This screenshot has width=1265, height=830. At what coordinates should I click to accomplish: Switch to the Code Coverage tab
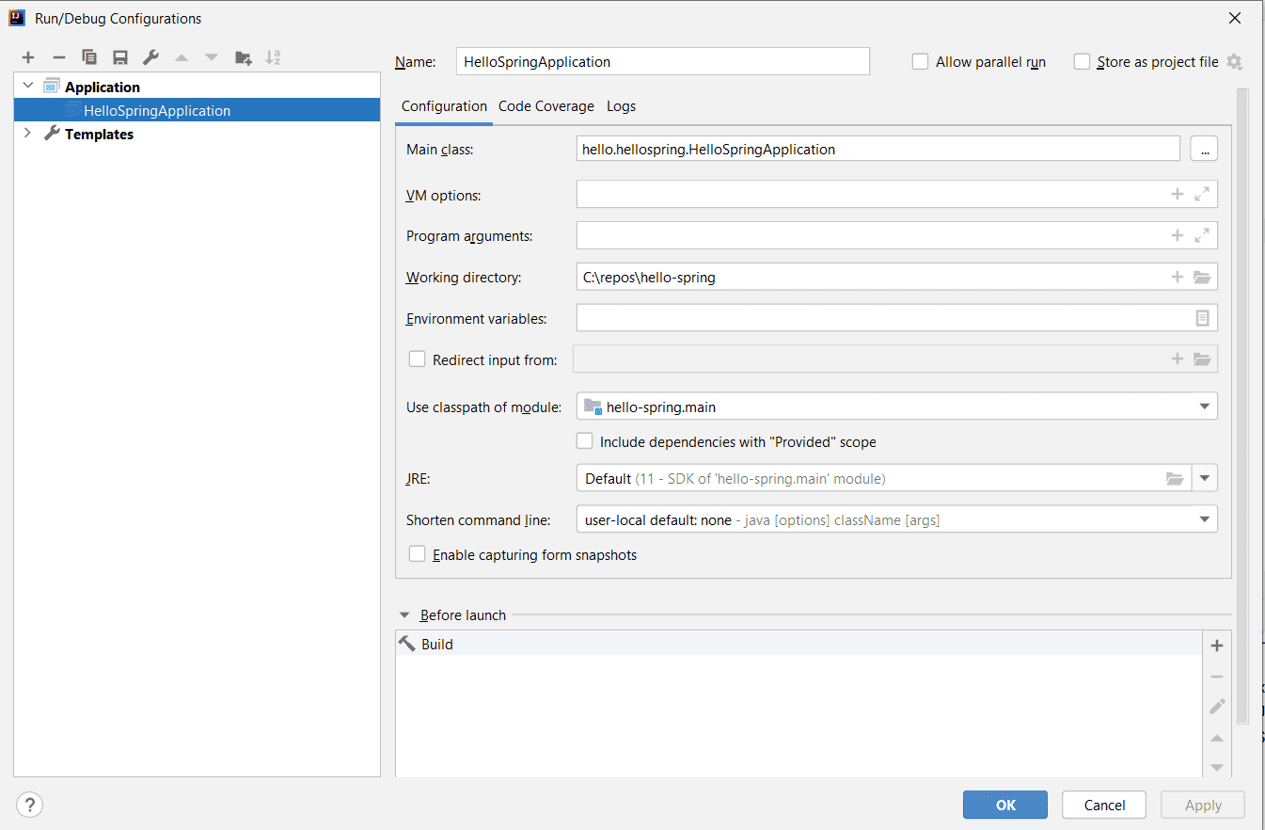coord(546,106)
